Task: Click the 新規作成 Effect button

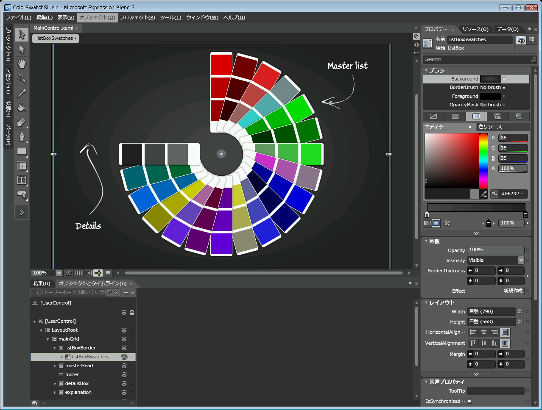Action: [x=513, y=291]
